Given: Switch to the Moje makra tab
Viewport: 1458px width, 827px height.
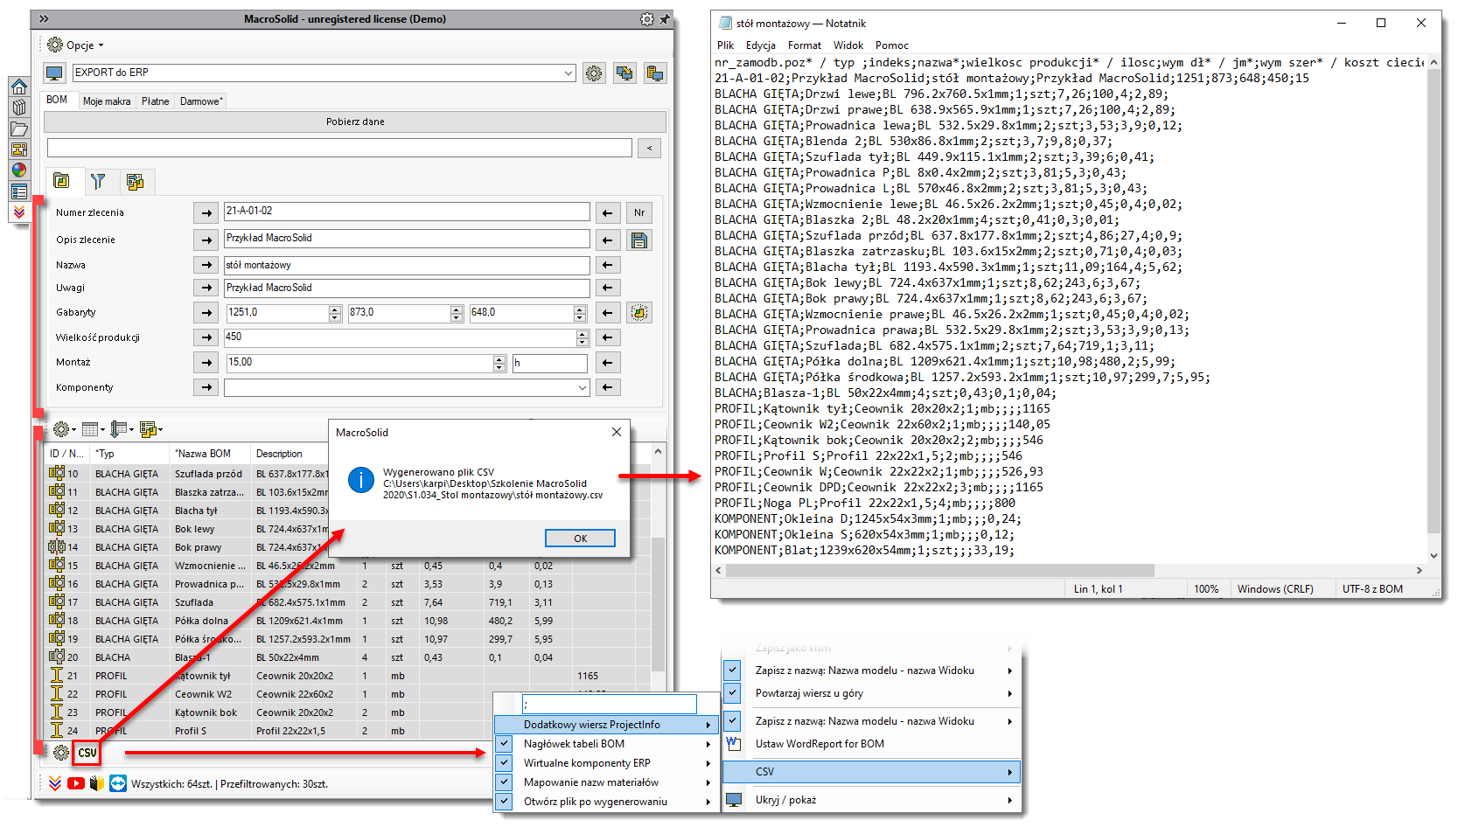Looking at the screenshot, I should [107, 101].
